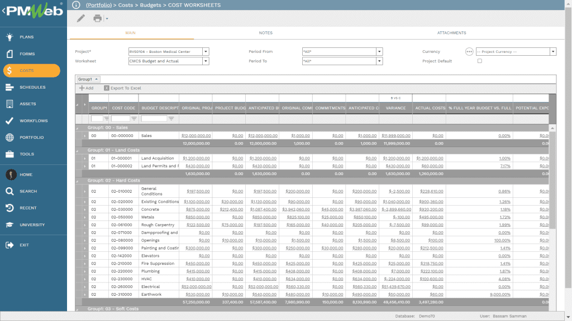Click the edit pencil icon
Image resolution: width=572 pixels, height=321 pixels.
tap(80, 18)
